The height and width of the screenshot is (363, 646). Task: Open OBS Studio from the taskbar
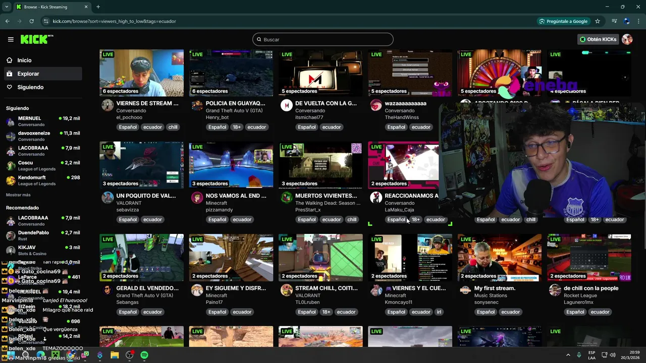130,355
